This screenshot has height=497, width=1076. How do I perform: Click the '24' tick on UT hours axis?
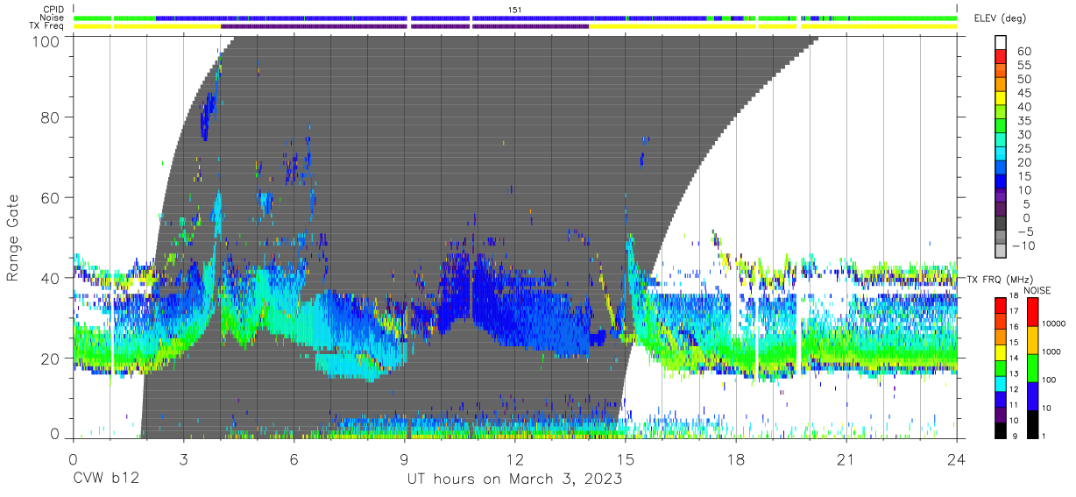[x=957, y=458]
